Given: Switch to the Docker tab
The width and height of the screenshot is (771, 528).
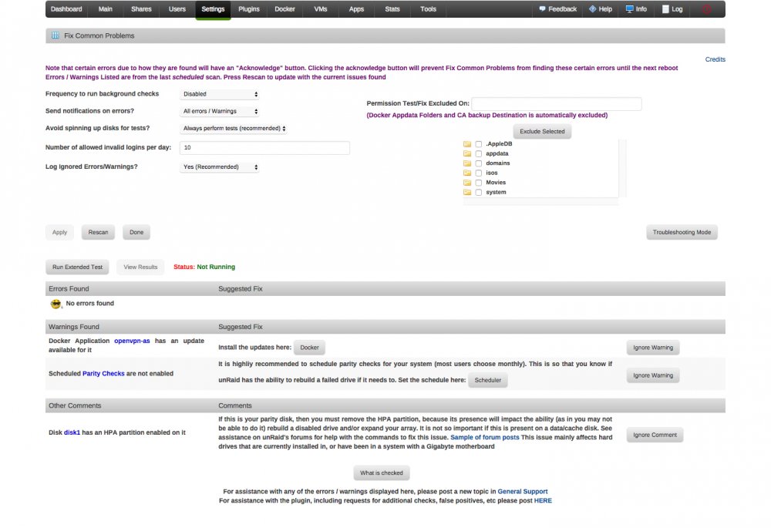Looking at the screenshot, I should pyautogui.click(x=284, y=8).
